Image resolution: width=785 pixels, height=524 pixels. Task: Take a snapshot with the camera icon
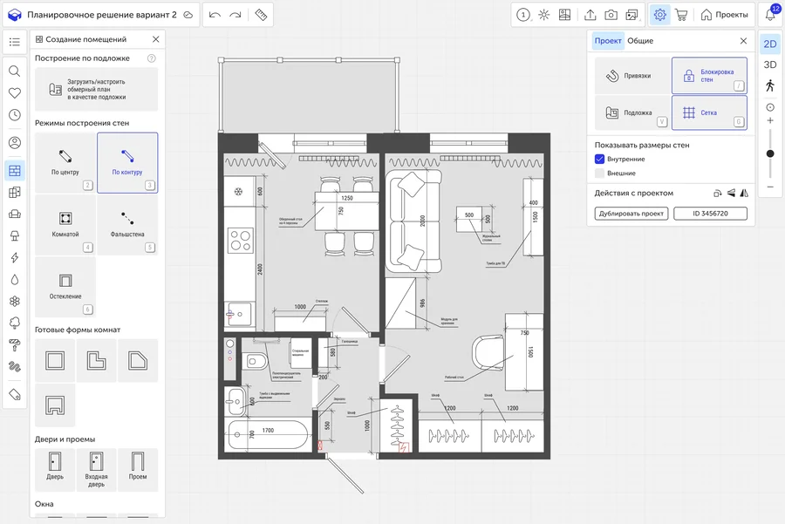tap(611, 15)
